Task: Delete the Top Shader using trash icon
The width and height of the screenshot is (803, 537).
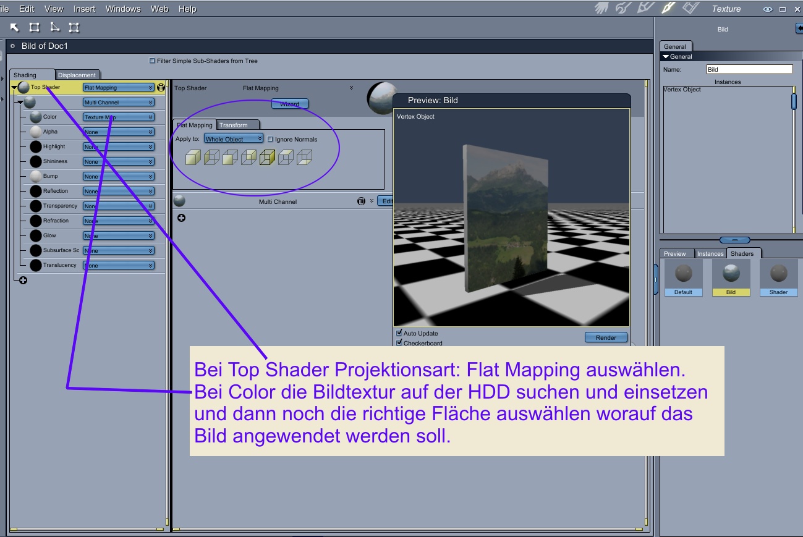Action: click(x=161, y=88)
